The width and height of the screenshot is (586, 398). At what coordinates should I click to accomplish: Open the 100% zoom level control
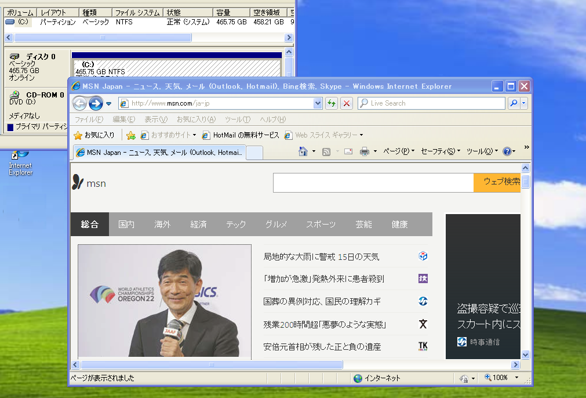pos(501,378)
